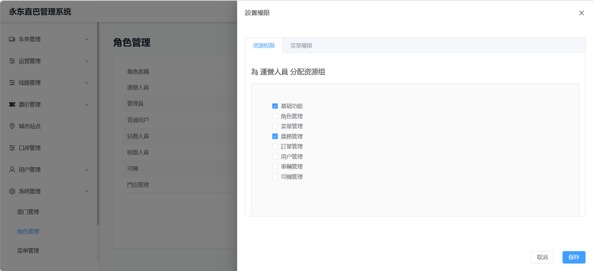
Task: Open 菜单管理 in the sidebar
Action: (x=28, y=251)
